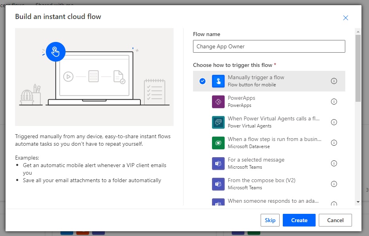View info for Power Virtual Agents trigger
This screenshot has width=369, height=236.
(x=334, y=122)
